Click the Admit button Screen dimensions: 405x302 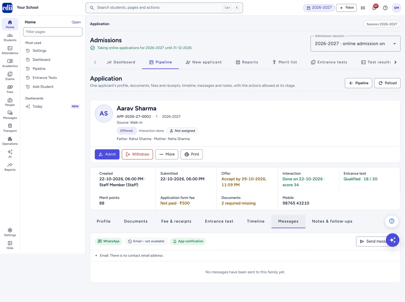pos(107,154)
